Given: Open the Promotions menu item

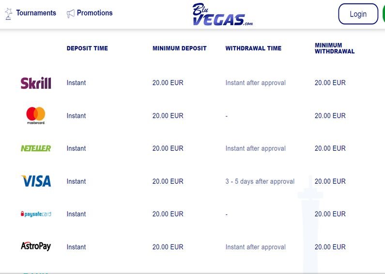Looking at the screenshot, I should (x=95, y=13).
